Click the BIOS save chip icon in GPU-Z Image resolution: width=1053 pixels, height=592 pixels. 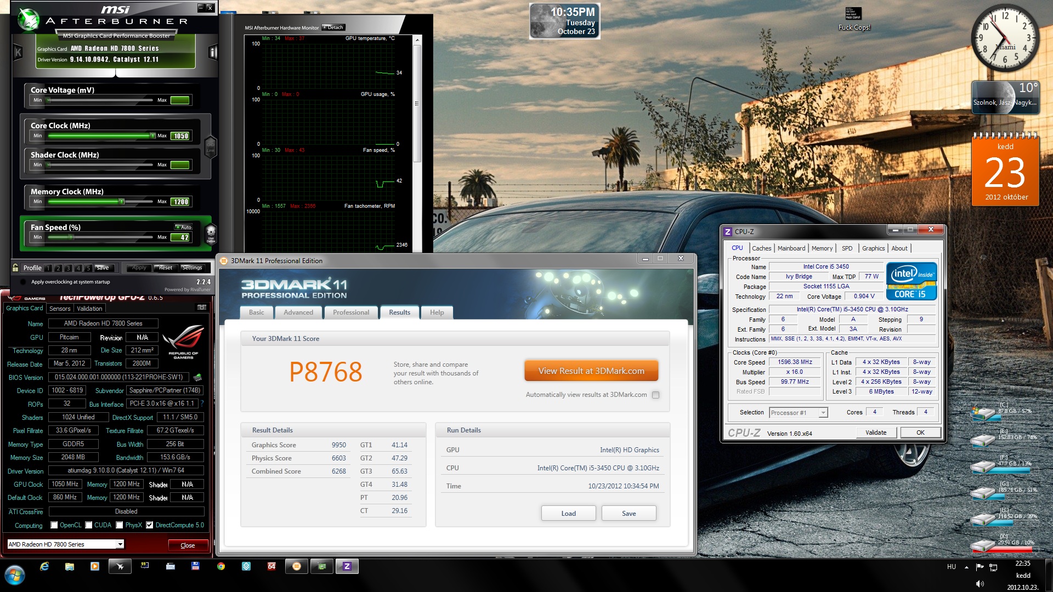coord(198,377)
